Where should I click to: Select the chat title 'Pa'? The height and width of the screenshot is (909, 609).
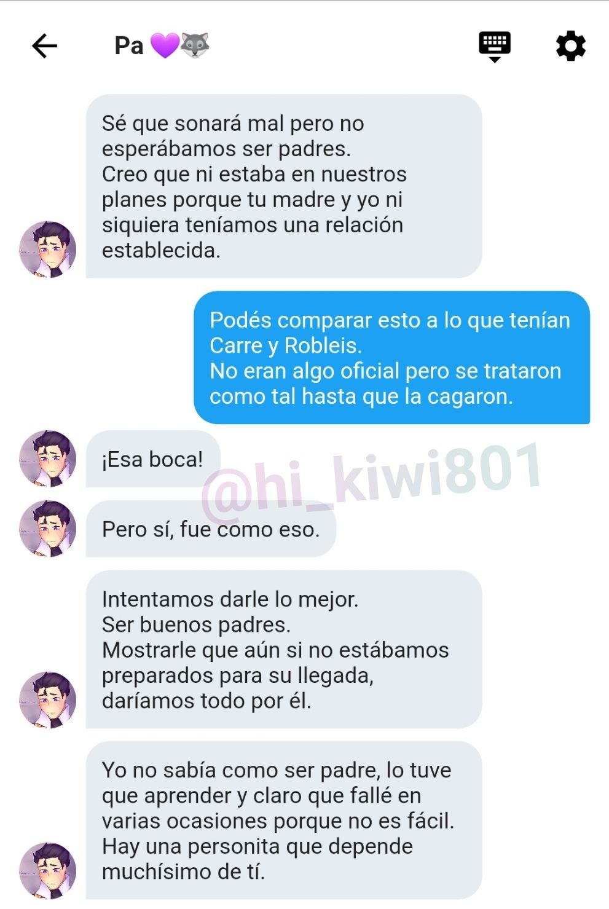129,46
